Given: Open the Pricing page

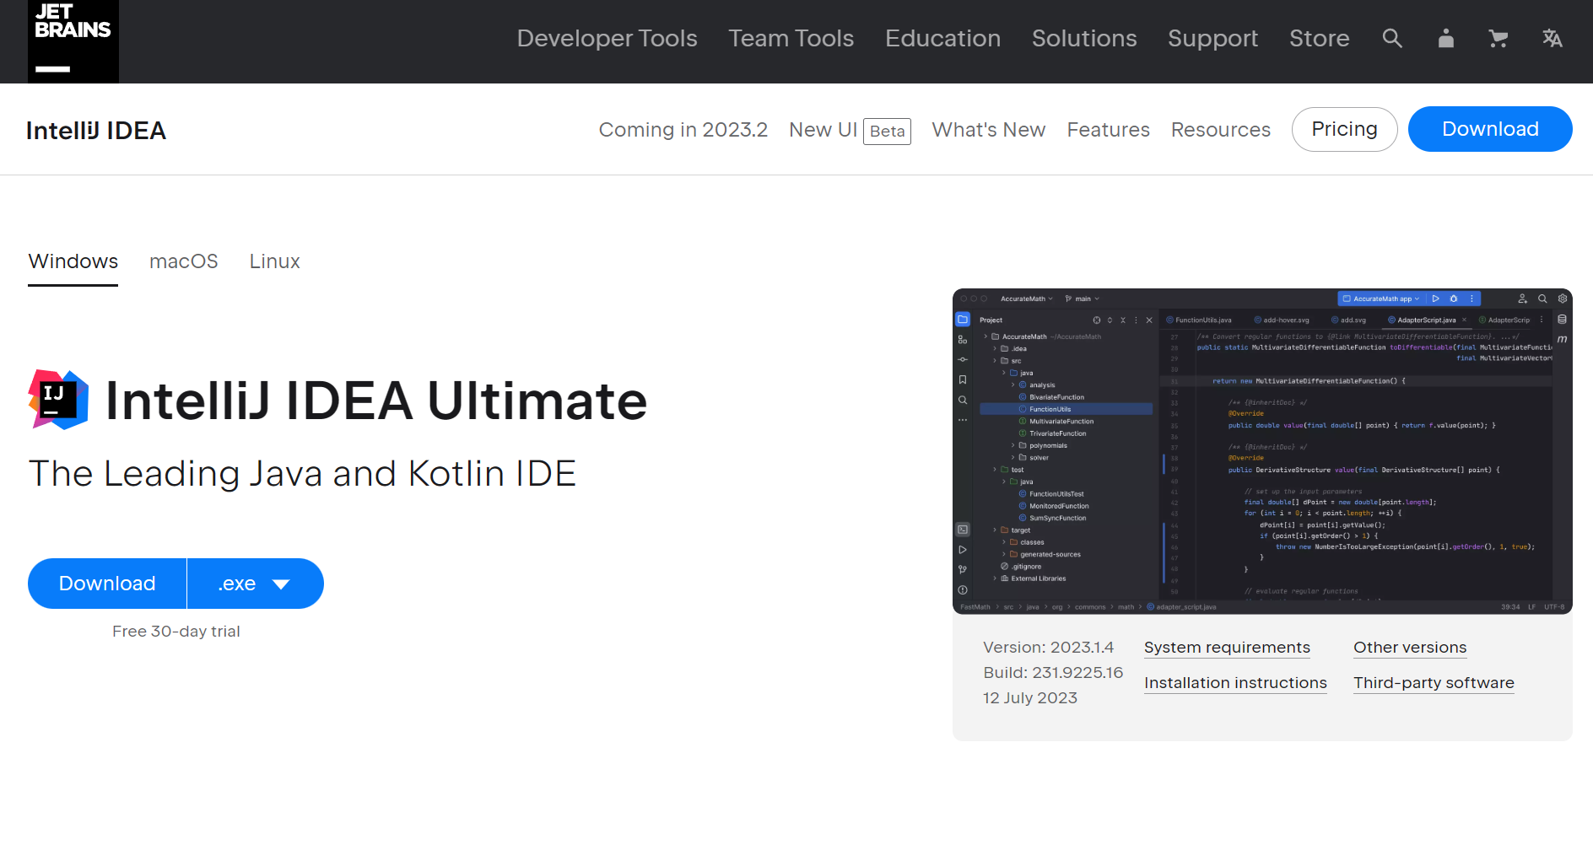Looking at the screenshot, I should click(x=1343, y=129).
